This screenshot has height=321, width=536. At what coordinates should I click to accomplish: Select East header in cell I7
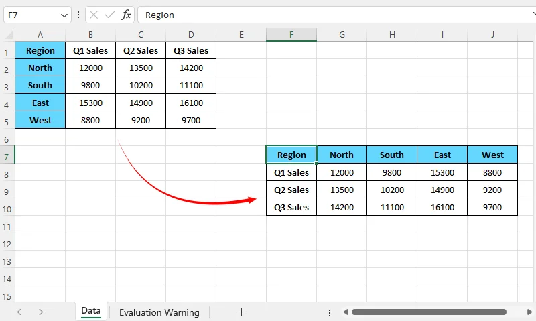tap(442, 155)
